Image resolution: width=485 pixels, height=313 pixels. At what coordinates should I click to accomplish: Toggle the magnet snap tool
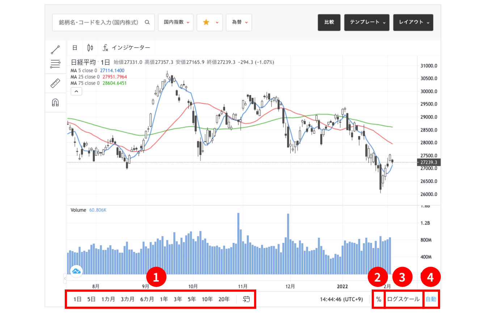(55, 102)
